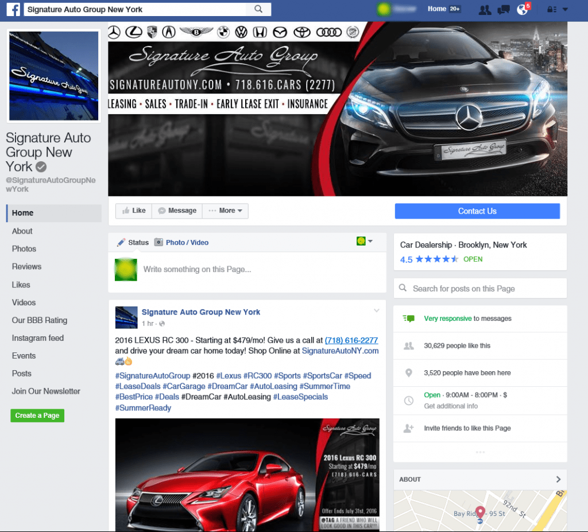Click the phone number (718) 616-2277 link

pyautogui.click(x=351, y=340)
